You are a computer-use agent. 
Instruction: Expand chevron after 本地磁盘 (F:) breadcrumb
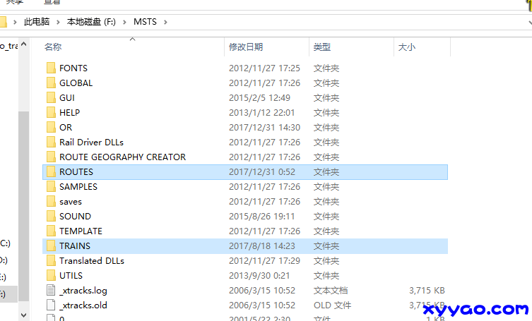(x=125, y=22)
